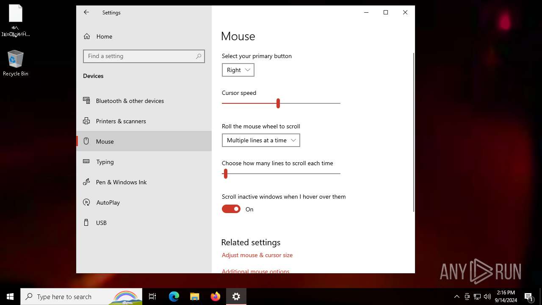Image resolution: width=542 pixels, height=305 pixels.
Task: Open the volume speaker tray icon
Action: click(x=487, y=297)
